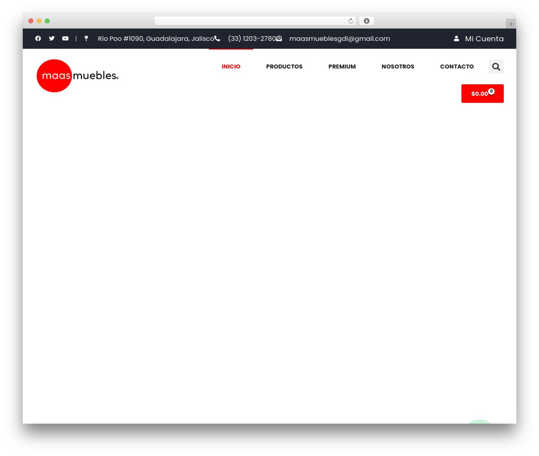
Task: Click the Río Poo #1090 address
Action: pyautogui.click(x=156, y=39)
